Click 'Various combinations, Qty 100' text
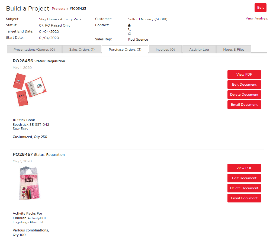This screenshot has height=245, width=273. coord(31,233)
